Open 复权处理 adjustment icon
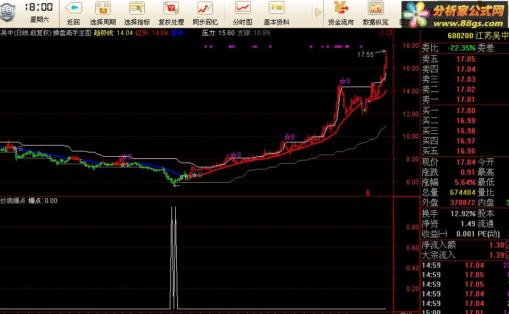Screen dimensions: 509x314 click(x=171, y=8)
